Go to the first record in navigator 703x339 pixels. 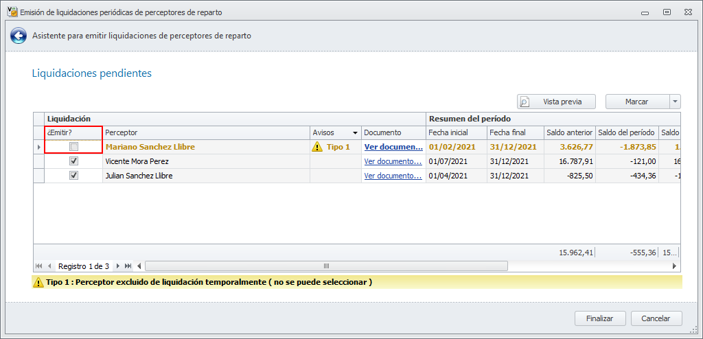(x=38, y=266)
